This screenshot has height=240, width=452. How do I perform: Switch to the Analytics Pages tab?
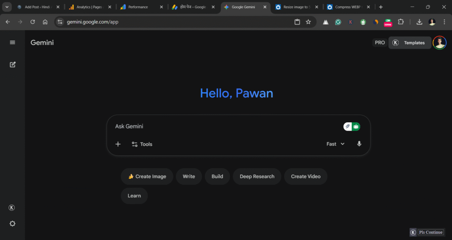click(x=90, y=7)
